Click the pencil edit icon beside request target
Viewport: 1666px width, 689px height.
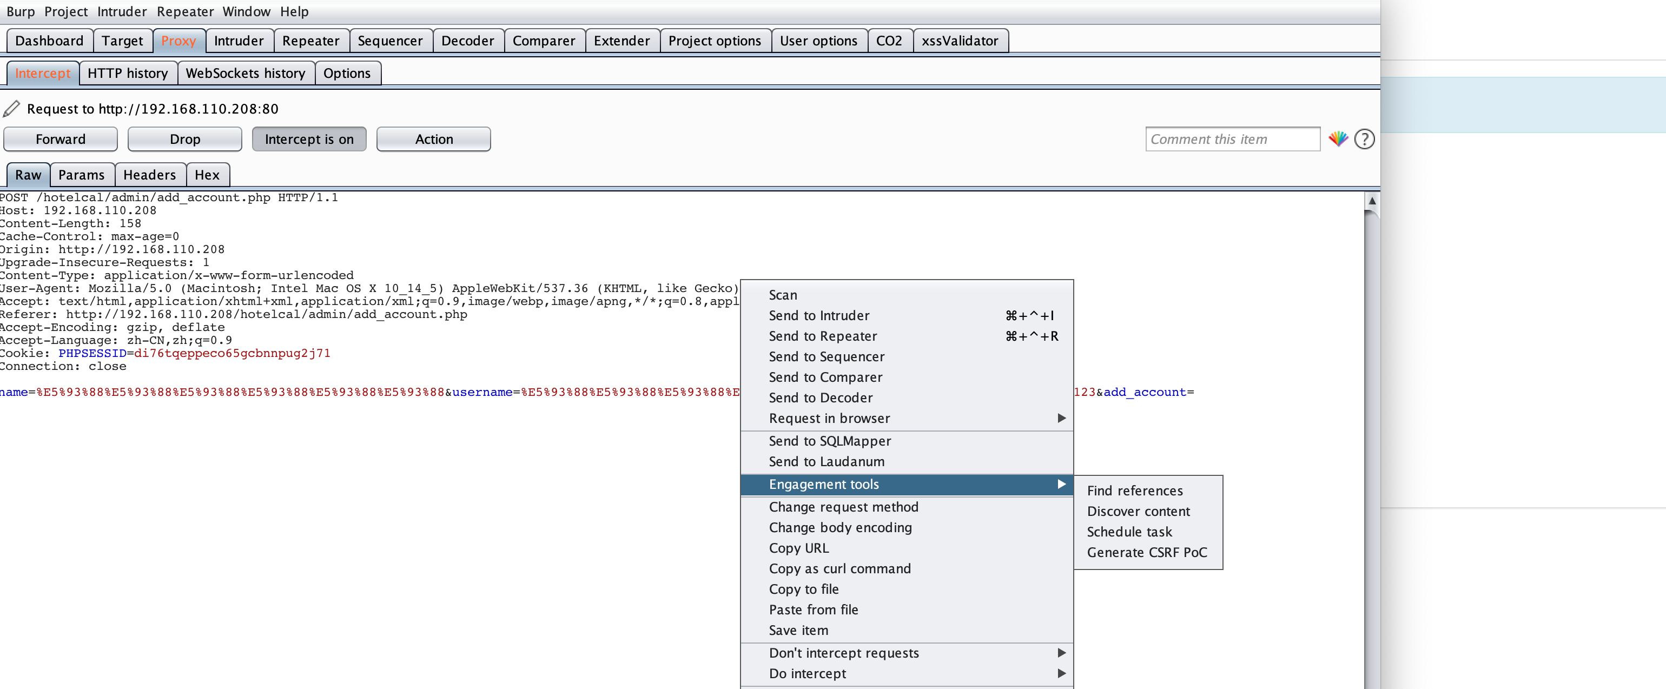pos(12,109)
